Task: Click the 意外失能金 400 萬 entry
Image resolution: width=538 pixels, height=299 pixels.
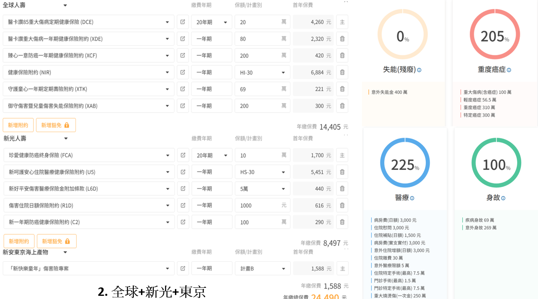Action: pos(389,92)
